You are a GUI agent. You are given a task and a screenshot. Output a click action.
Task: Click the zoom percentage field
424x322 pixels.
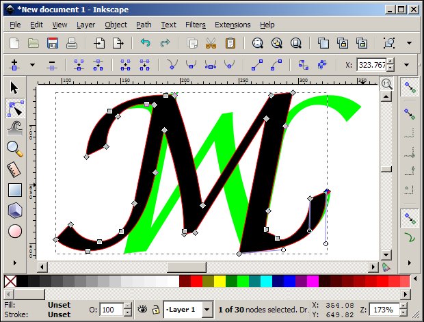[384, 310]
